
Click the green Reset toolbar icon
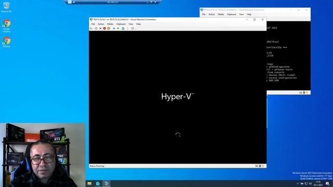click(118, 29)
